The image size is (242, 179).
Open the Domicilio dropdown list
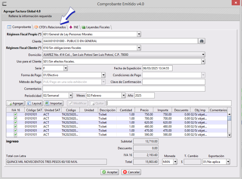click(203, 55)
